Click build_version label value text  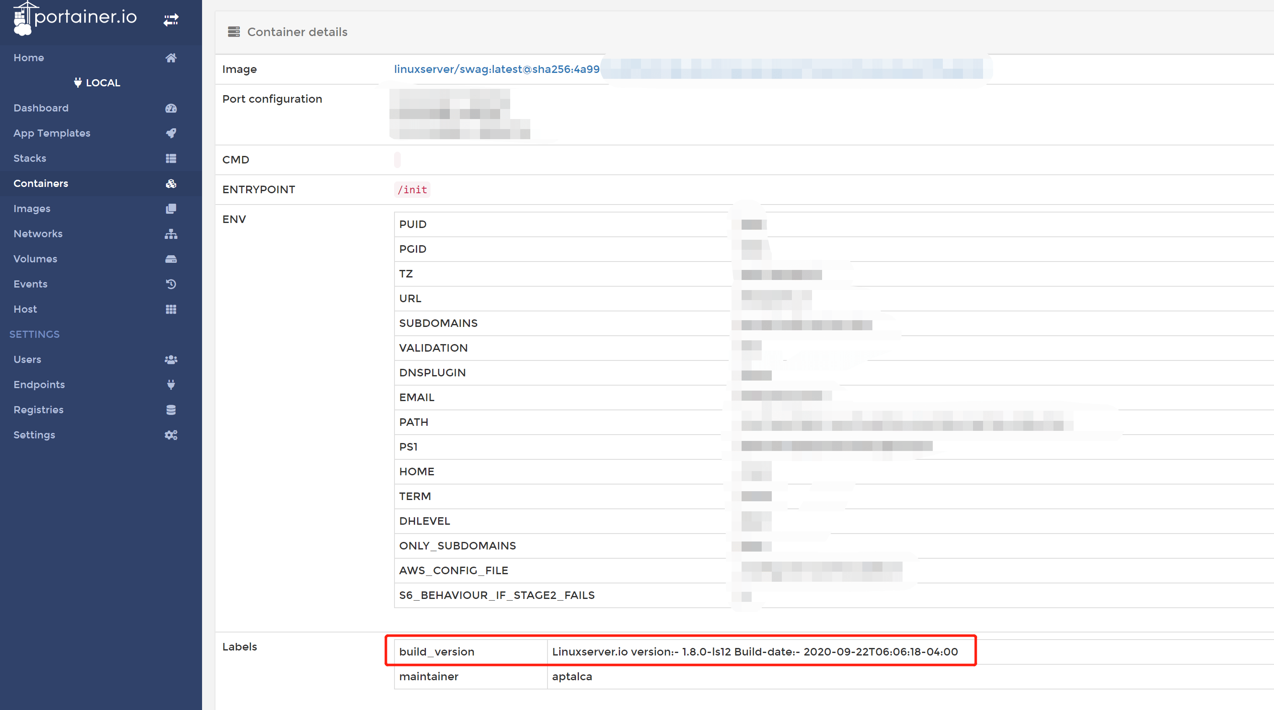point(755,652)
